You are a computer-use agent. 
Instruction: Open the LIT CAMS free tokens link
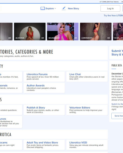109,2
